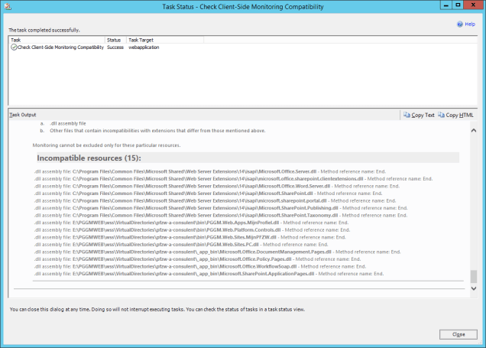486x348 pixels.
Task: Click the window system menu icon in title bar
Action: (x=8, y=5)
